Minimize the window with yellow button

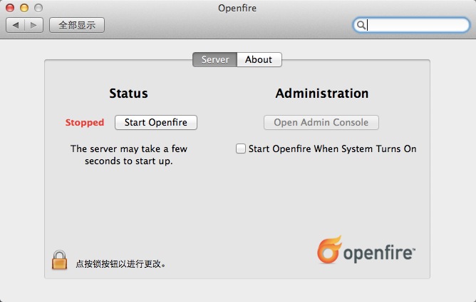(x=24, y=8)
